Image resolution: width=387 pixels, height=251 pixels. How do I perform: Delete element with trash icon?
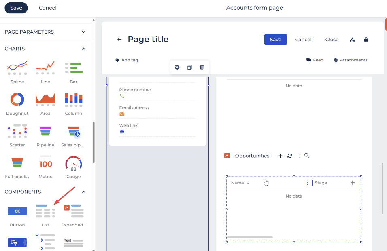click(x=202, y=67)
